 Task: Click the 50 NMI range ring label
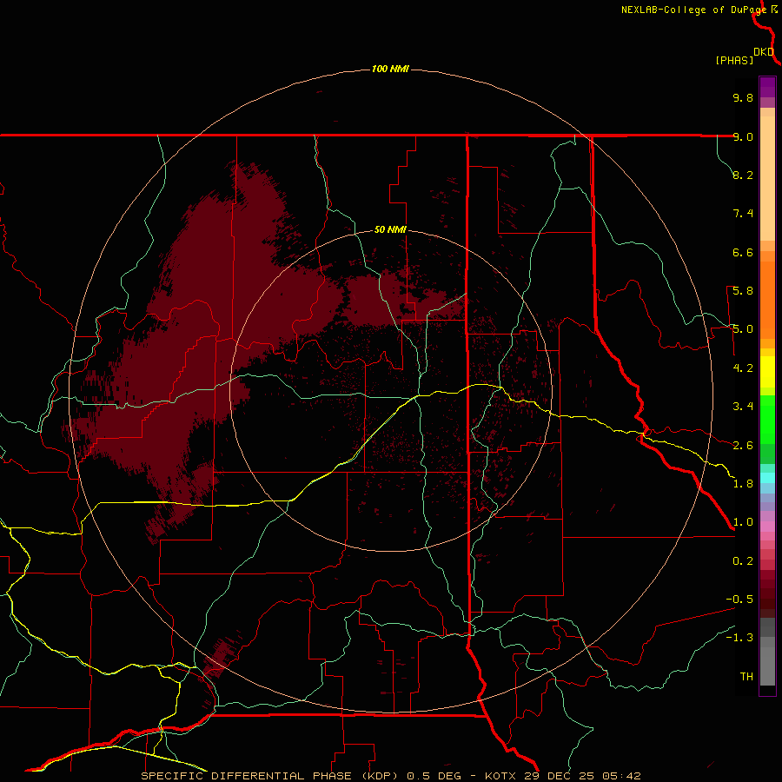pyautogui.click(x=390, y=229)
